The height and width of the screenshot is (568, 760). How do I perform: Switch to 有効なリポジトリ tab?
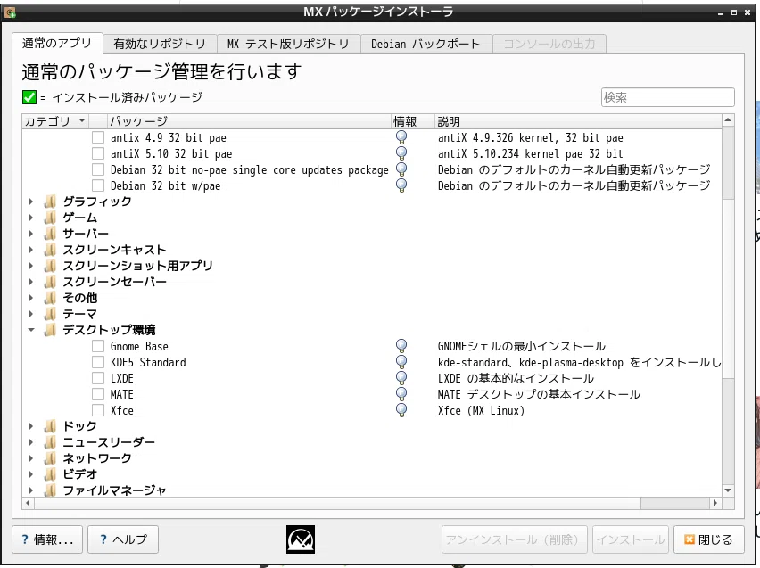[160, 44]
